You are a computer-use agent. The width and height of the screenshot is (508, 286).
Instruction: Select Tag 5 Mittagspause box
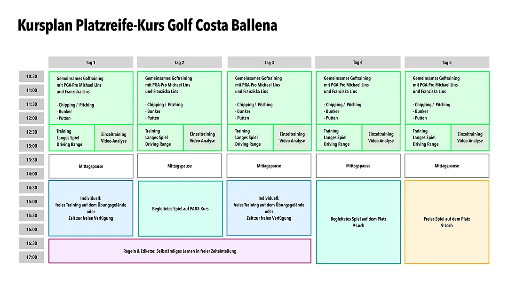(x=446, y=166)
